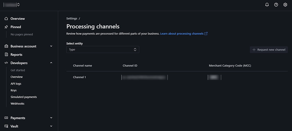The width and height of the screenshot is (292, 131).
Task: Click the Pinned pin icon
Action: (6, 27)
